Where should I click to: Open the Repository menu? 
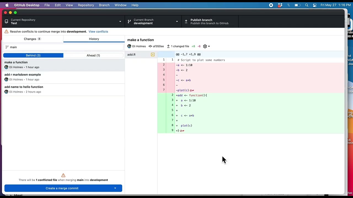tap(86, 5)
